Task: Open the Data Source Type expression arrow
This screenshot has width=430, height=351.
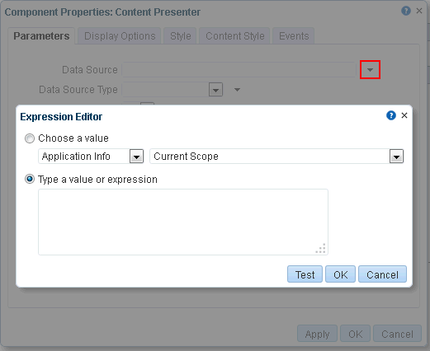Action: [237, 90]
